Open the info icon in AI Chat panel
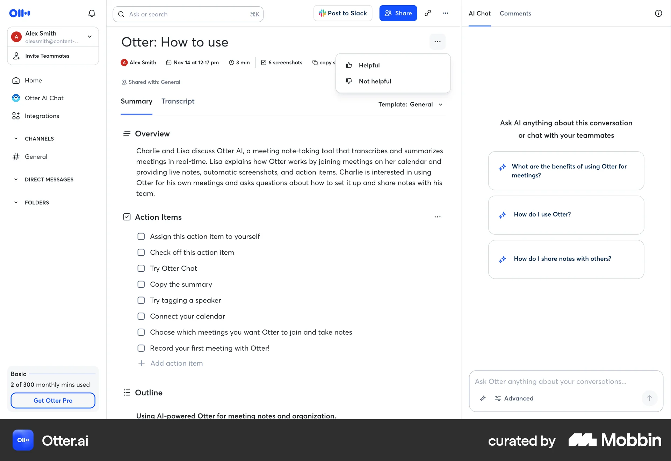The image size is (671, 461). (658, 13)
